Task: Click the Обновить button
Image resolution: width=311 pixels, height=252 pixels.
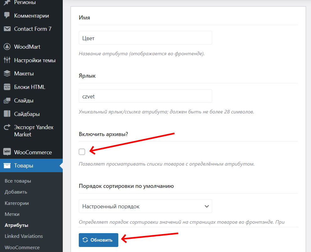Action: [x=98, y=240]
